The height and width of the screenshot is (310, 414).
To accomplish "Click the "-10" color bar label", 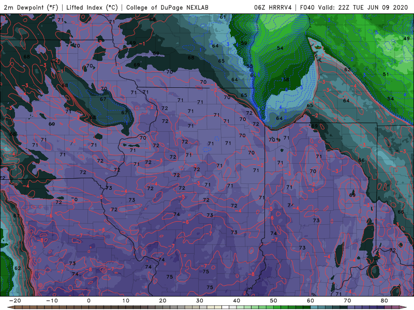I will point(52,301).
